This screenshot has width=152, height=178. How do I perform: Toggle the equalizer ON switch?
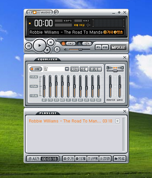pos(36,69)
